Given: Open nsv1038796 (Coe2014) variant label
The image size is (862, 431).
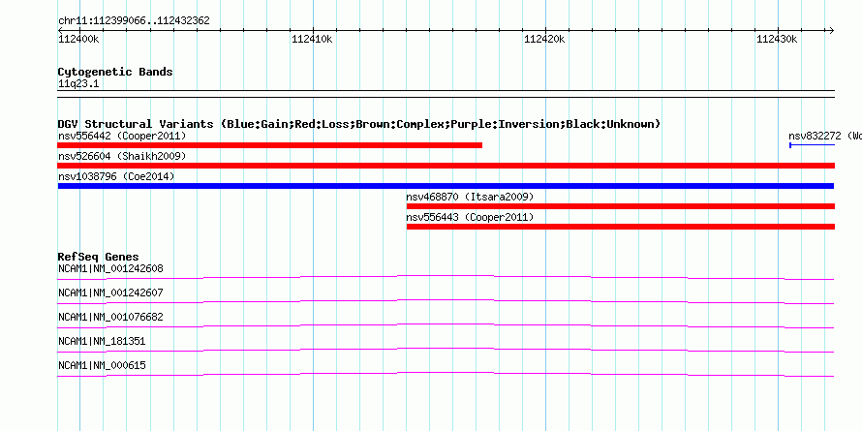Looking at the screenshot, I should 116,176.
